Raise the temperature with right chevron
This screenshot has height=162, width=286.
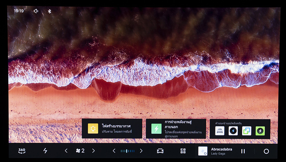tap(141, 151)
